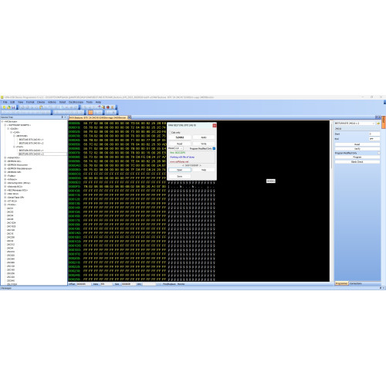
Task: Click the Open button in the dialog
Action: coord(180,170)
